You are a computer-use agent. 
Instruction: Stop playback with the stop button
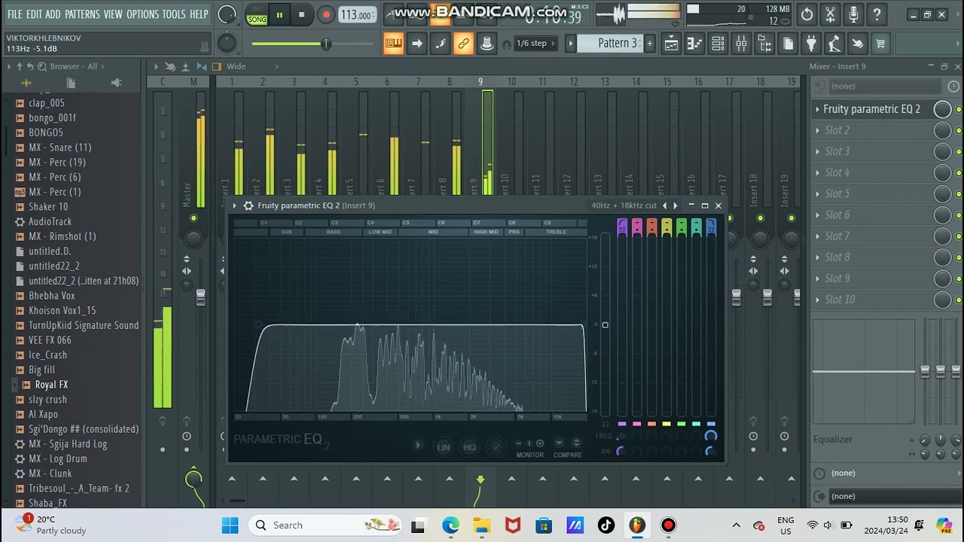pos(302,14)
